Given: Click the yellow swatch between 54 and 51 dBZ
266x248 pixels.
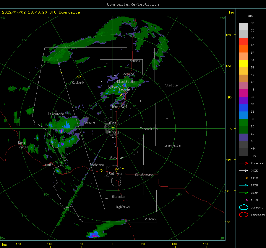Looking at the screenshot, I should point(244,64).
